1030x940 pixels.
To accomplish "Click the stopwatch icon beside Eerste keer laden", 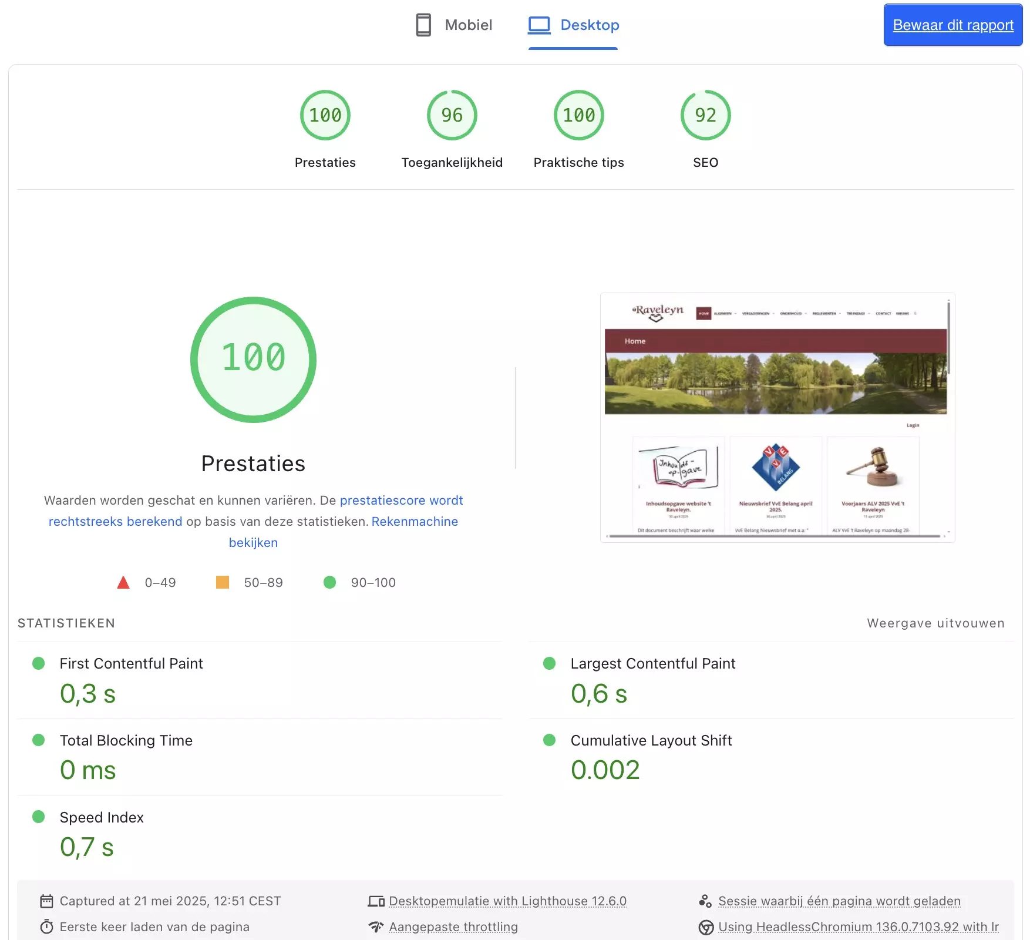I will pos(46,927).
